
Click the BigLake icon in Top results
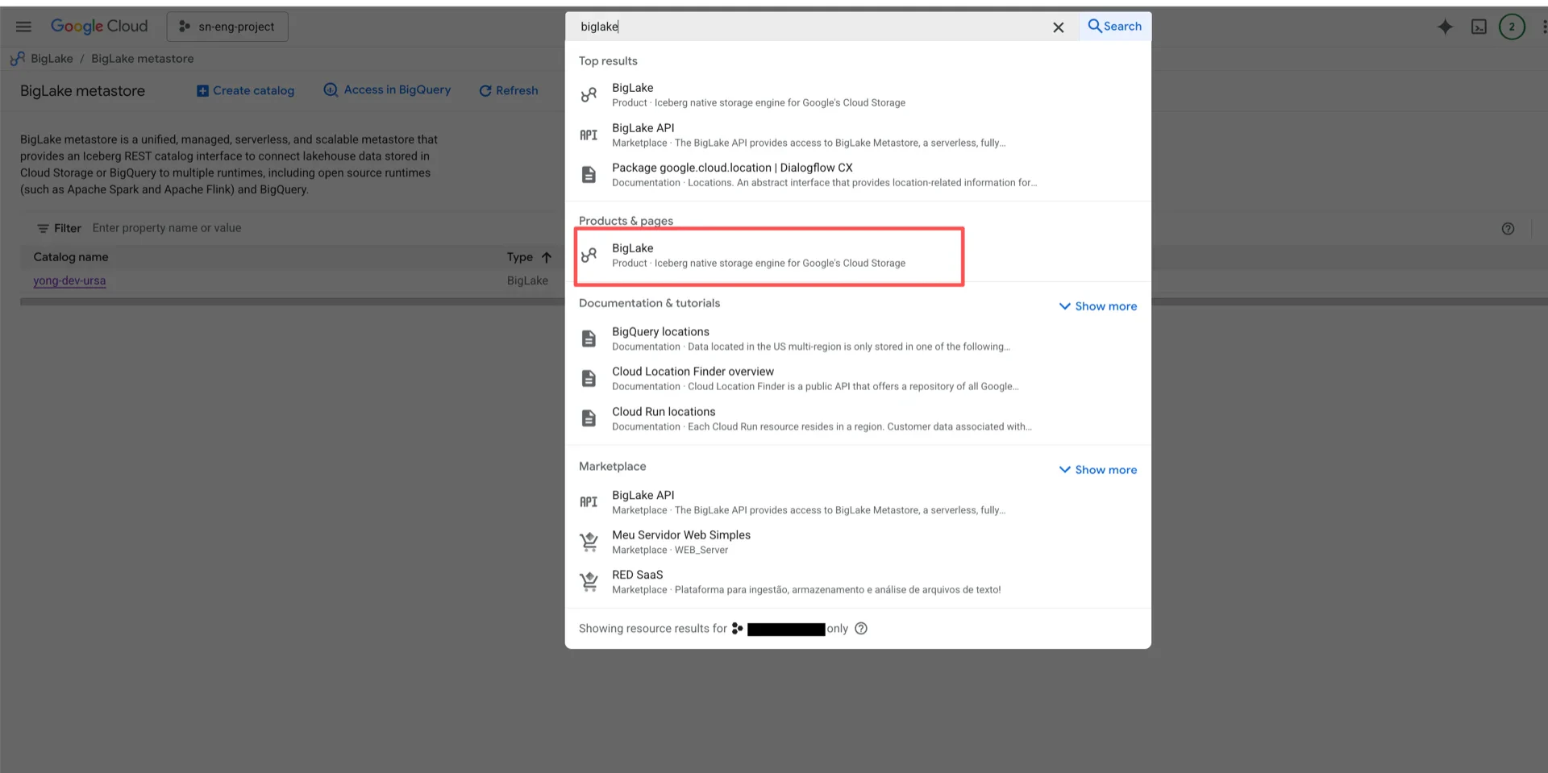click(x=589, y=95)
